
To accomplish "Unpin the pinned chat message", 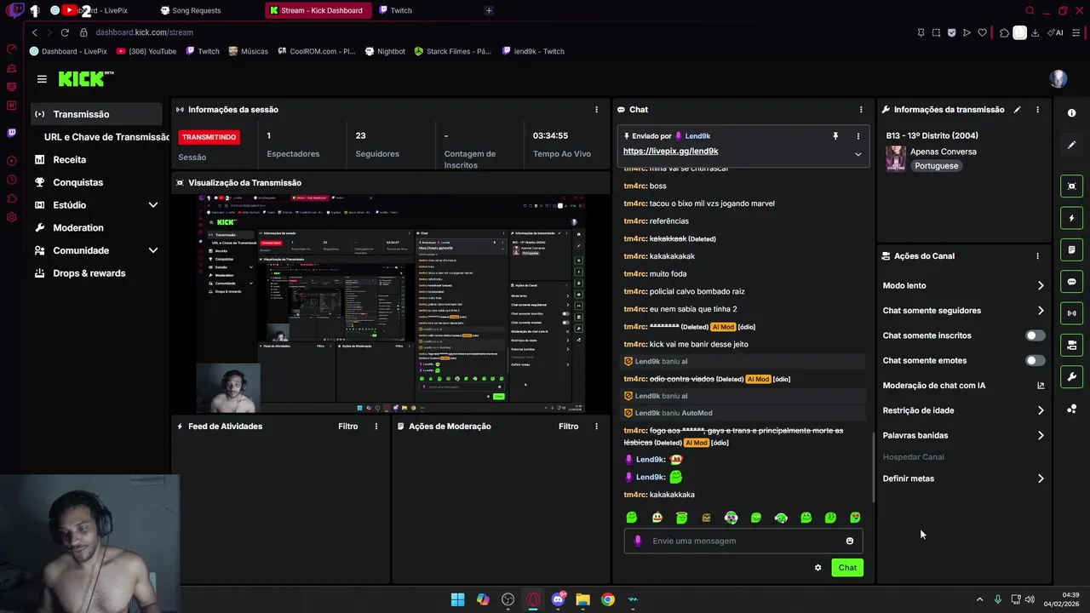I will click(x=835, y=136).
